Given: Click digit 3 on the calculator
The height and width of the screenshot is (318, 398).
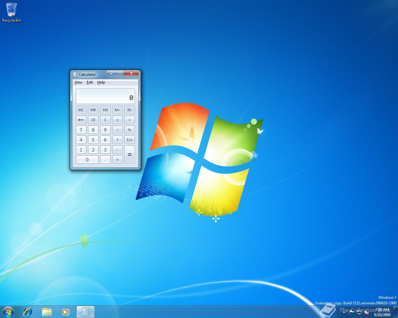Looking at the screenshot, I should pyautogui.click(x=105, y=150).
